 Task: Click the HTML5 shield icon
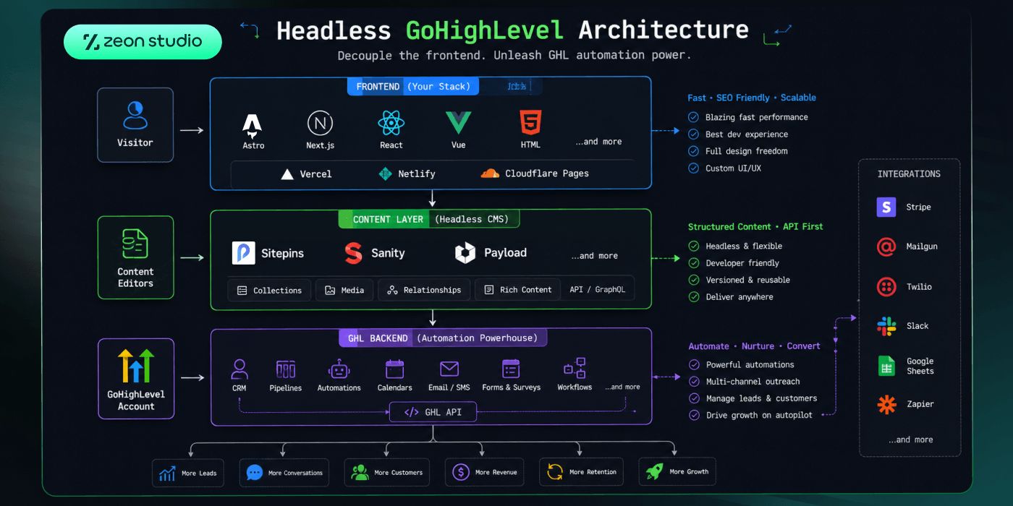pyautogui.click(x=530, y=124)
